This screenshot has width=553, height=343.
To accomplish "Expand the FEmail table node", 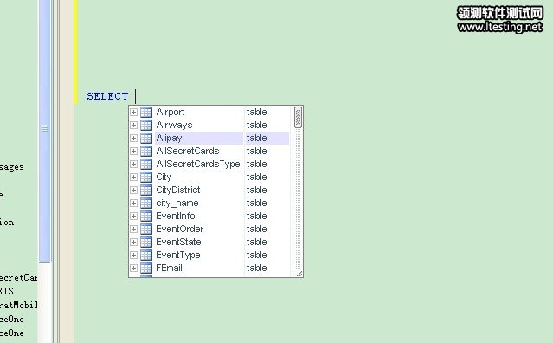I will [133, 269].
